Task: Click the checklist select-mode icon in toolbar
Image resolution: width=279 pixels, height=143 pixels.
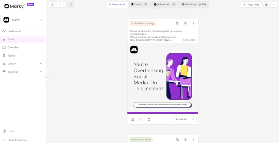Action: click(64, 5)
